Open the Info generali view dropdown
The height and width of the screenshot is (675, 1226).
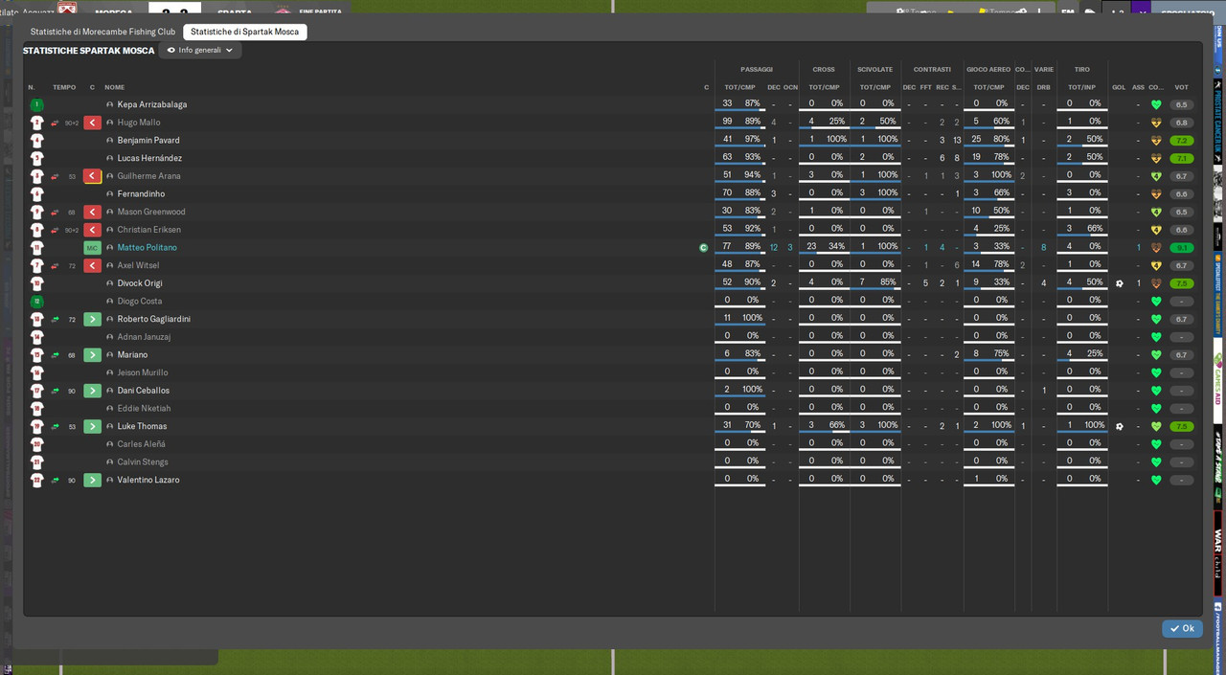click(200, 50)
